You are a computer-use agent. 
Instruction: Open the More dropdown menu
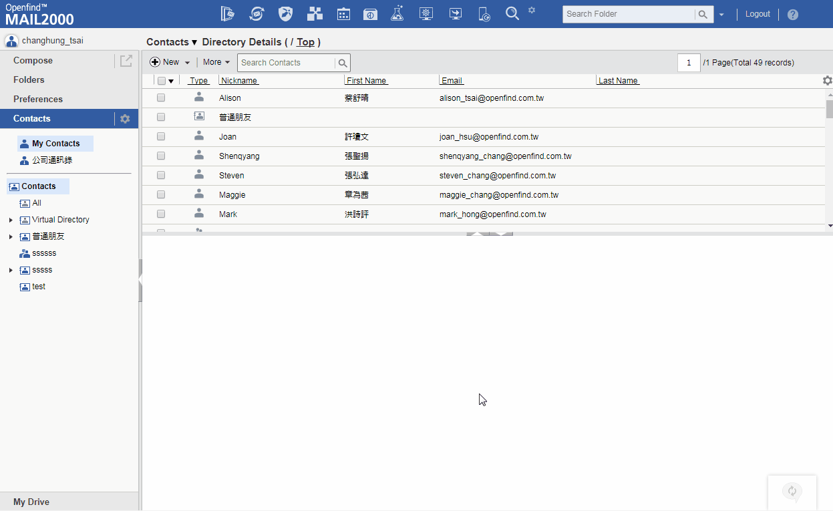[216, 62]
